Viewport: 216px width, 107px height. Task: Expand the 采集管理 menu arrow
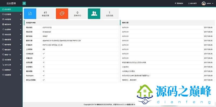coord(21,75)
